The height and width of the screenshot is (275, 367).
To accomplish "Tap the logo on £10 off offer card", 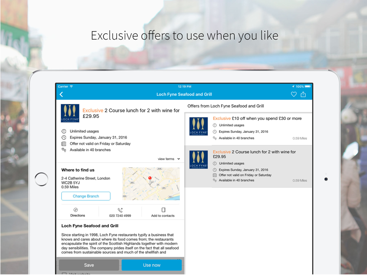I will [x=198, y=126].
